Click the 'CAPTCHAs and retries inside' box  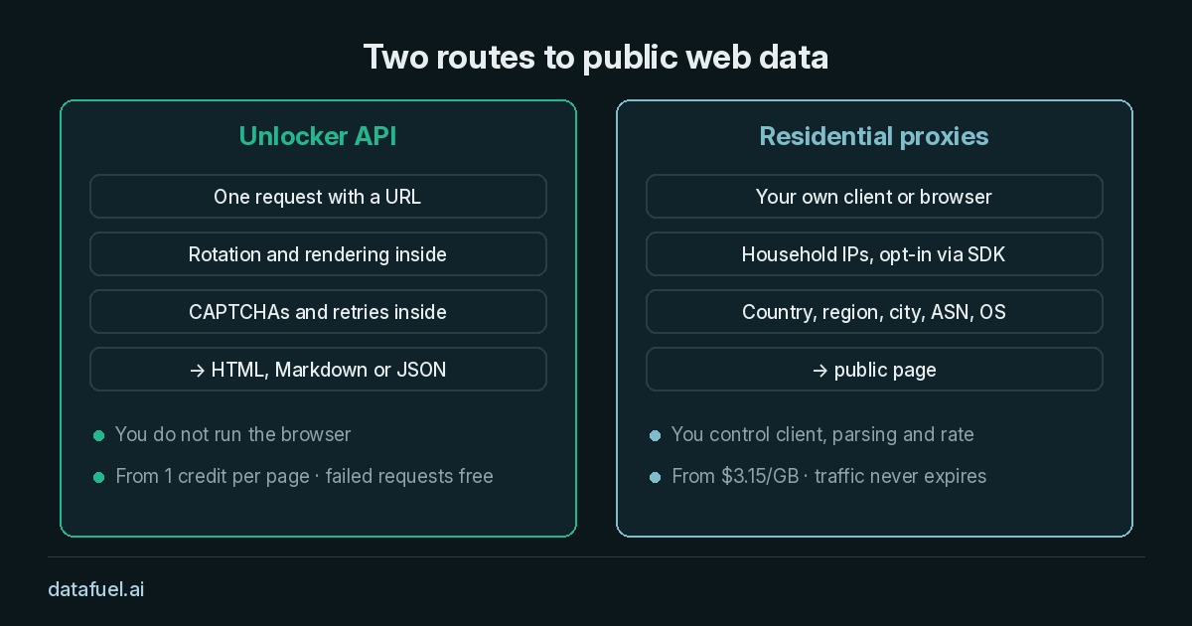pyautogui.click(x=318, y=312)
